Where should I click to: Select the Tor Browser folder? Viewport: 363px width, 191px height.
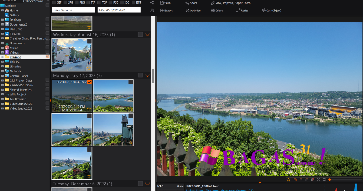pos(18,99)
